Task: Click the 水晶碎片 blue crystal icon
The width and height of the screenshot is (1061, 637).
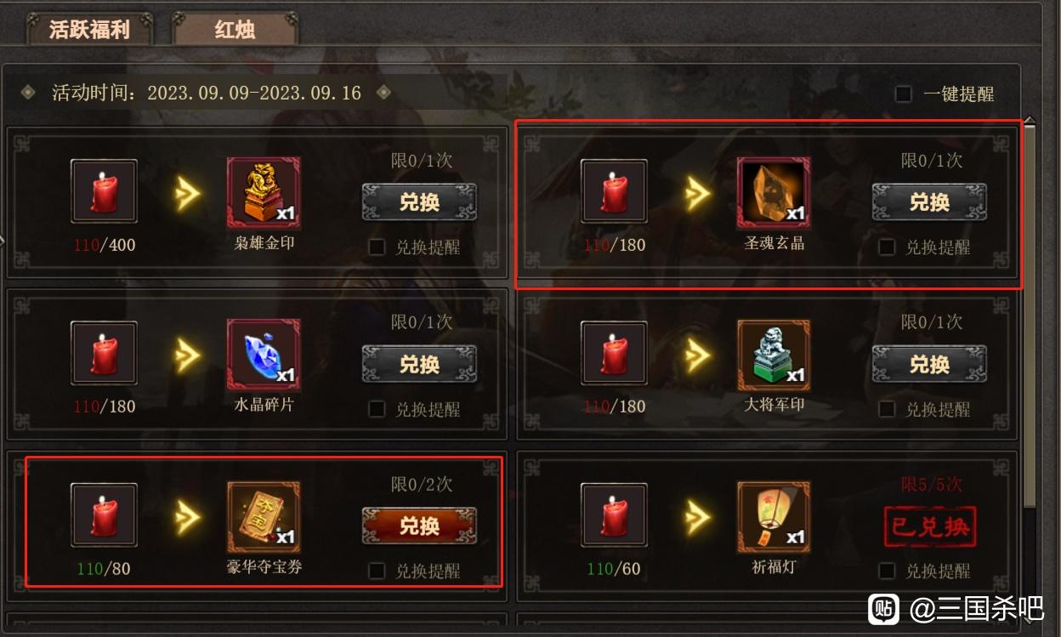Action: pyautogui.click(x=264, y=355)
